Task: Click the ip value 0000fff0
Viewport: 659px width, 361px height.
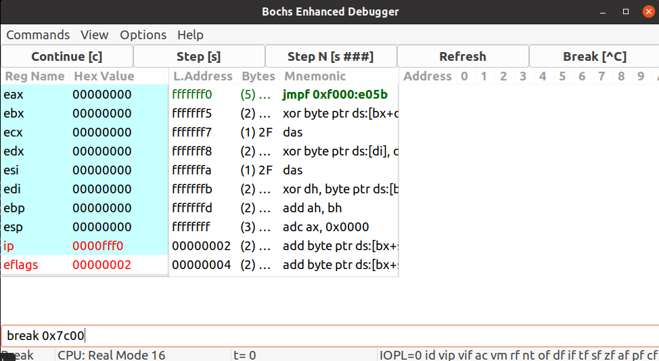Action: [98, 246]
